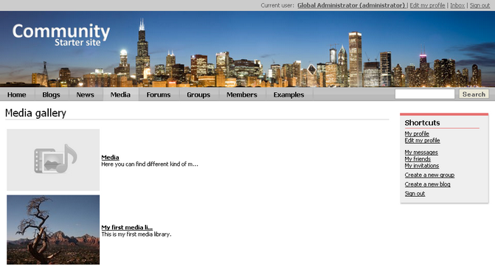Open My friends shortcut
495x275 pixels.
click(418, 159)
